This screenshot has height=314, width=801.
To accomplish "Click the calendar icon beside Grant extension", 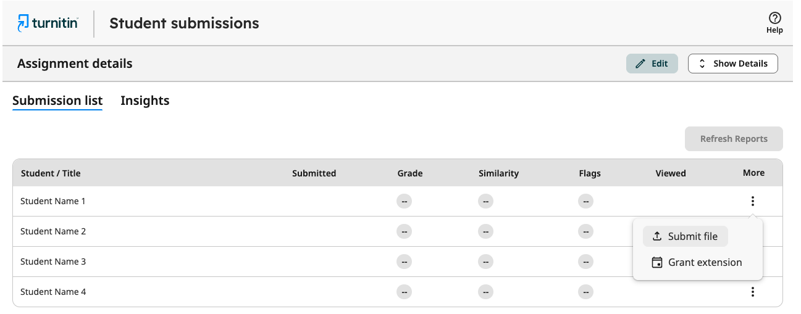I will click(x=657, y=262).
